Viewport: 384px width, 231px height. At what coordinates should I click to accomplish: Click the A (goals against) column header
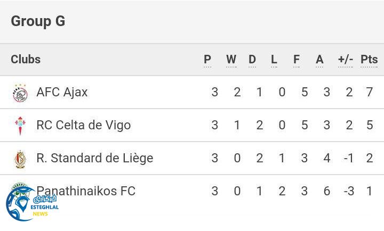(319, 60)
